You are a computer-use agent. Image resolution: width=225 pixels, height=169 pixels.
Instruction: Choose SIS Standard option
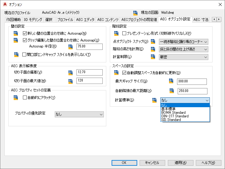(185, 120)
